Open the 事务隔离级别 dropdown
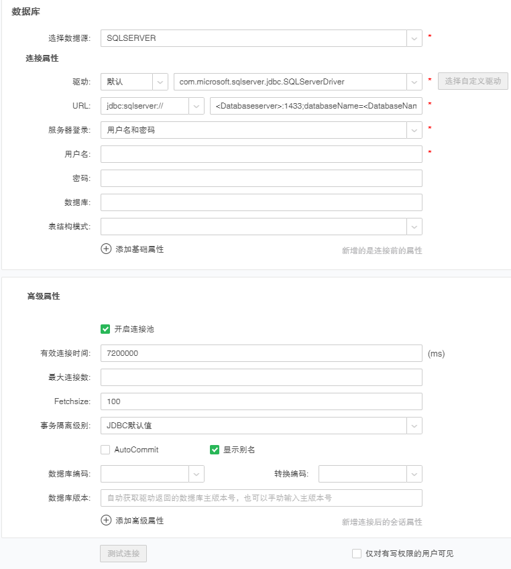Screen dimensions: 511x569 (x=414, y=426)
